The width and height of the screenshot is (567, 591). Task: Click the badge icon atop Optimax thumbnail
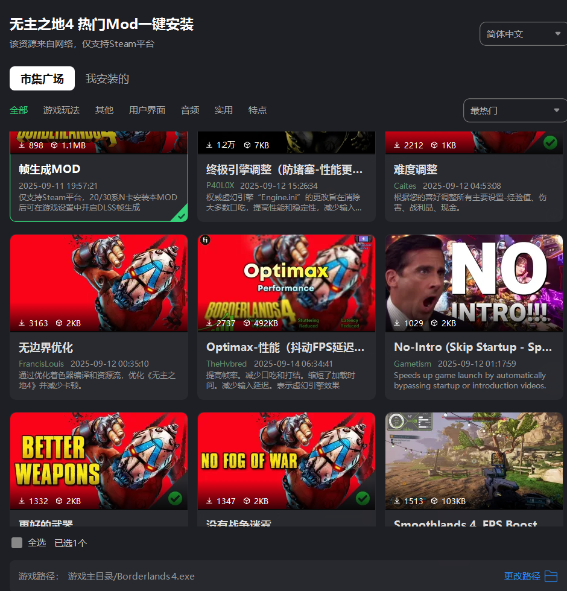click(x=205, y=240)
